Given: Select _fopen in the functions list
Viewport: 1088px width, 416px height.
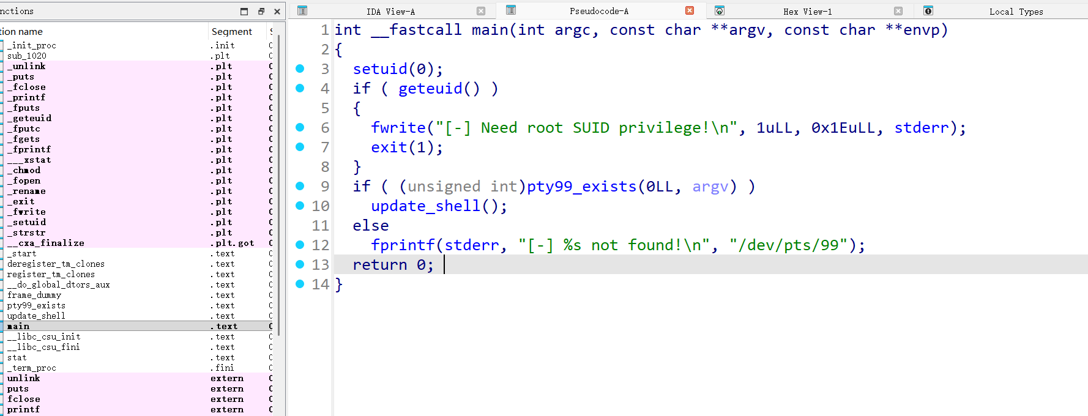Looking at the screenshot, I should tap(26, 180).
